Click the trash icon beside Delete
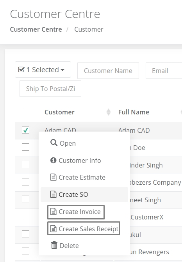The width and height of the screenshot is (182, 262). 54,245
